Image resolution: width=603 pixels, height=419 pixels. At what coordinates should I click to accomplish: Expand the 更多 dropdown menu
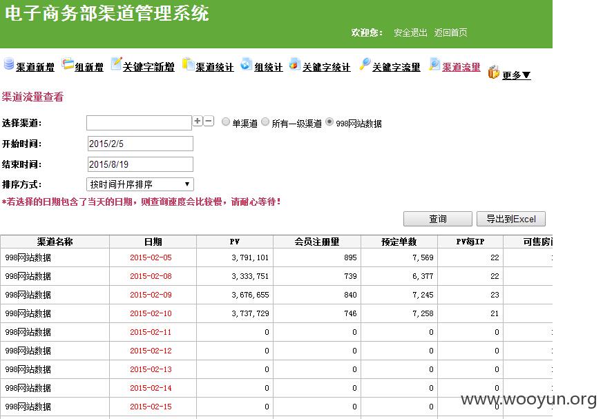pyautogui.click(x=516, y=75)
